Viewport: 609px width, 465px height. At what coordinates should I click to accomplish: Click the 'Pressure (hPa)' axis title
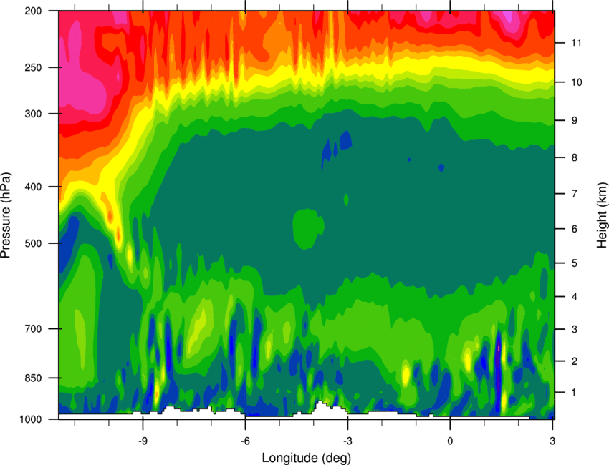[6, 215]
